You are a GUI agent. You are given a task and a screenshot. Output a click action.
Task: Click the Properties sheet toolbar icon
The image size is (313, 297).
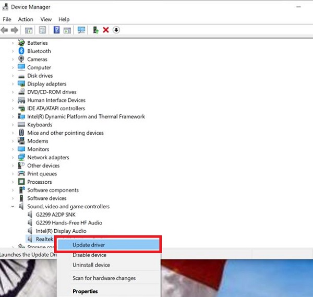(x=42, y=30)
